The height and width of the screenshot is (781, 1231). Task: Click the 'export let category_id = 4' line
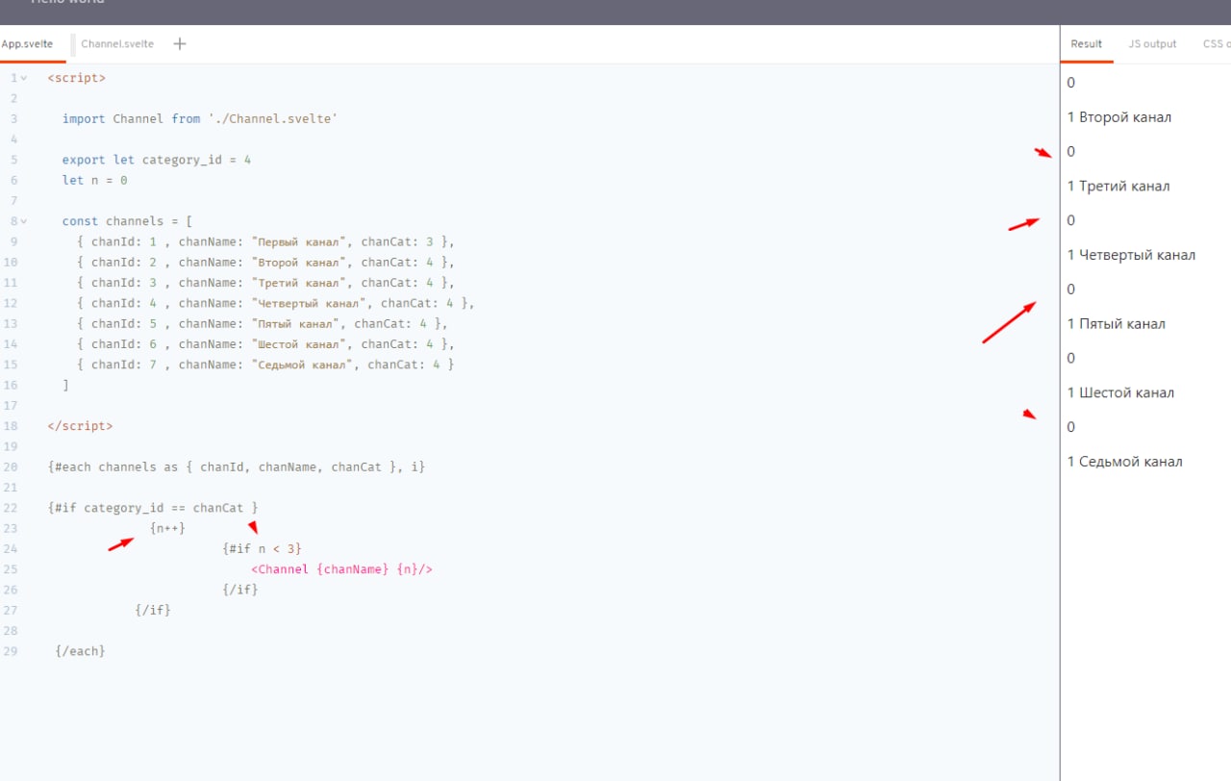[x=157, y=160]
